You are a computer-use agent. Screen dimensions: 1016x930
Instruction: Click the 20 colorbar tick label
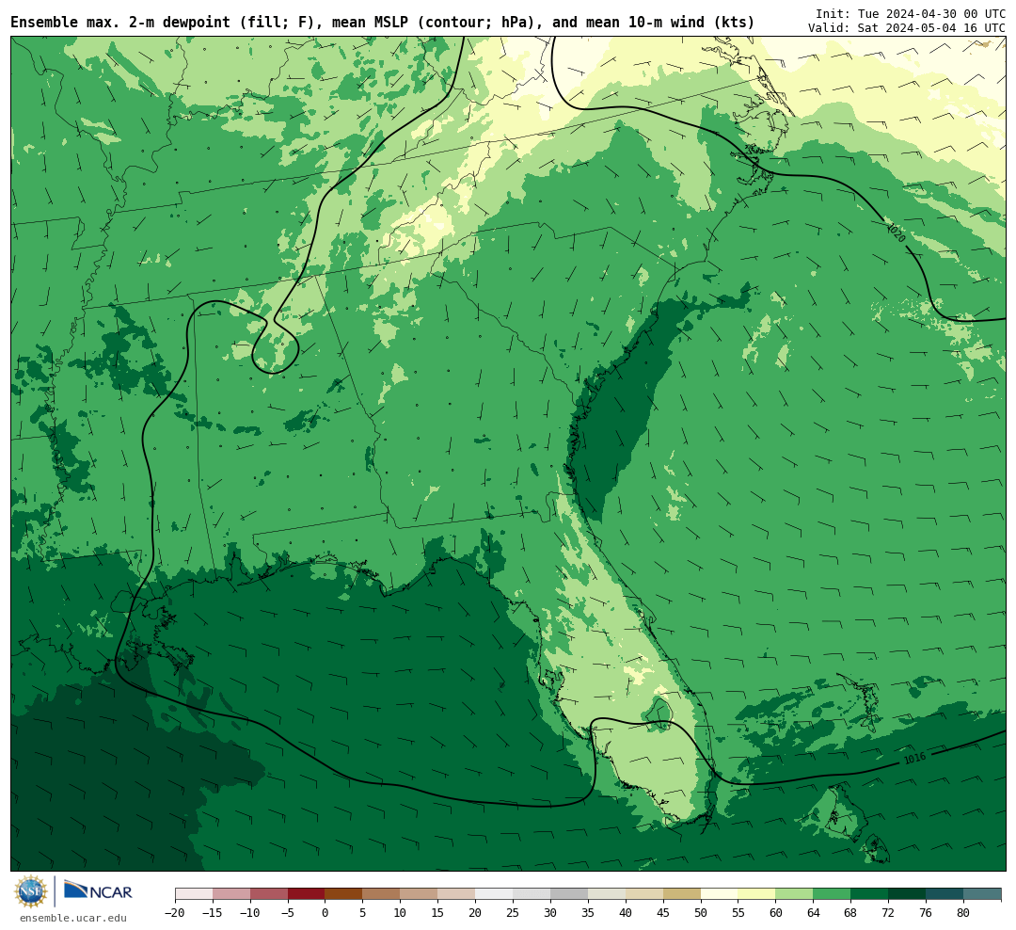[476, 913]
